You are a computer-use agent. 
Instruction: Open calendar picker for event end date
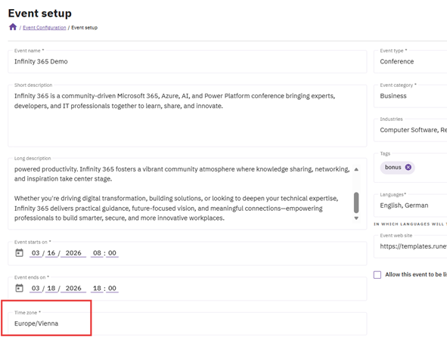point(20,288)
